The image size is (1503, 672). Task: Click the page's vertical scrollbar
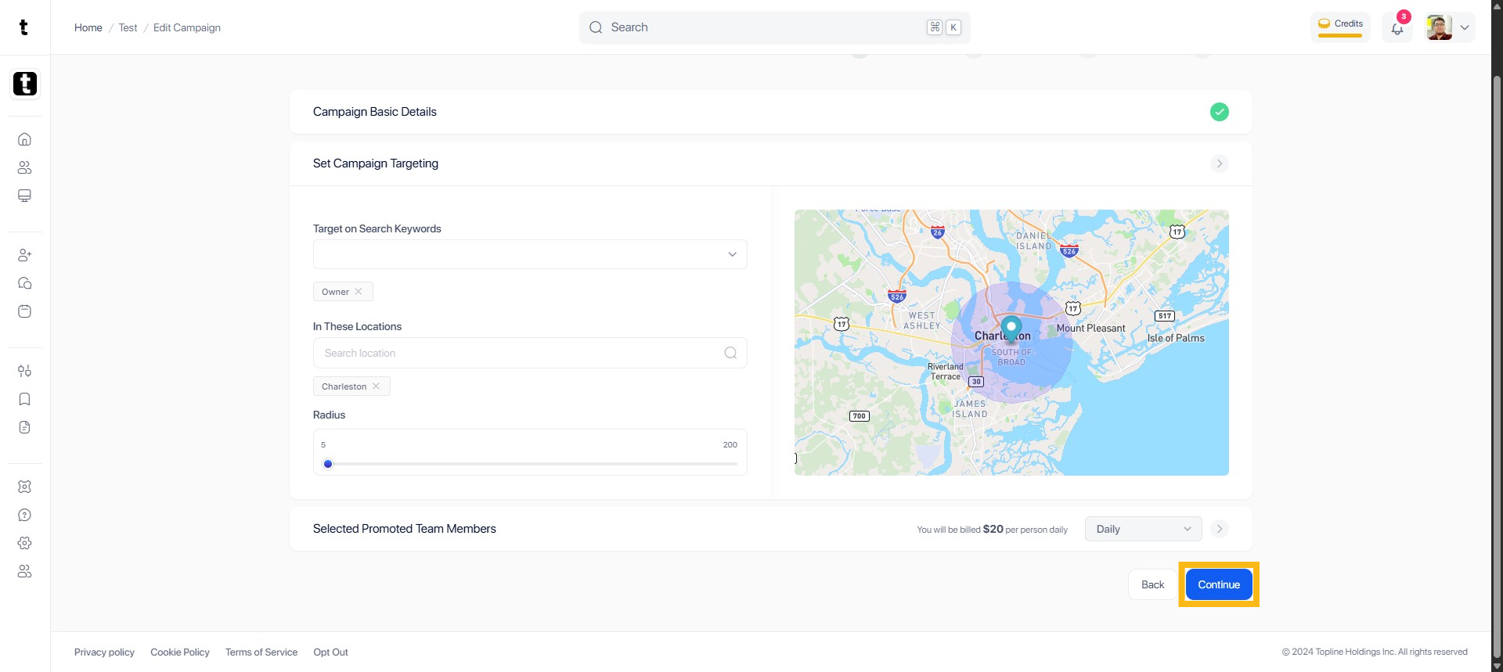point(1497,368)
